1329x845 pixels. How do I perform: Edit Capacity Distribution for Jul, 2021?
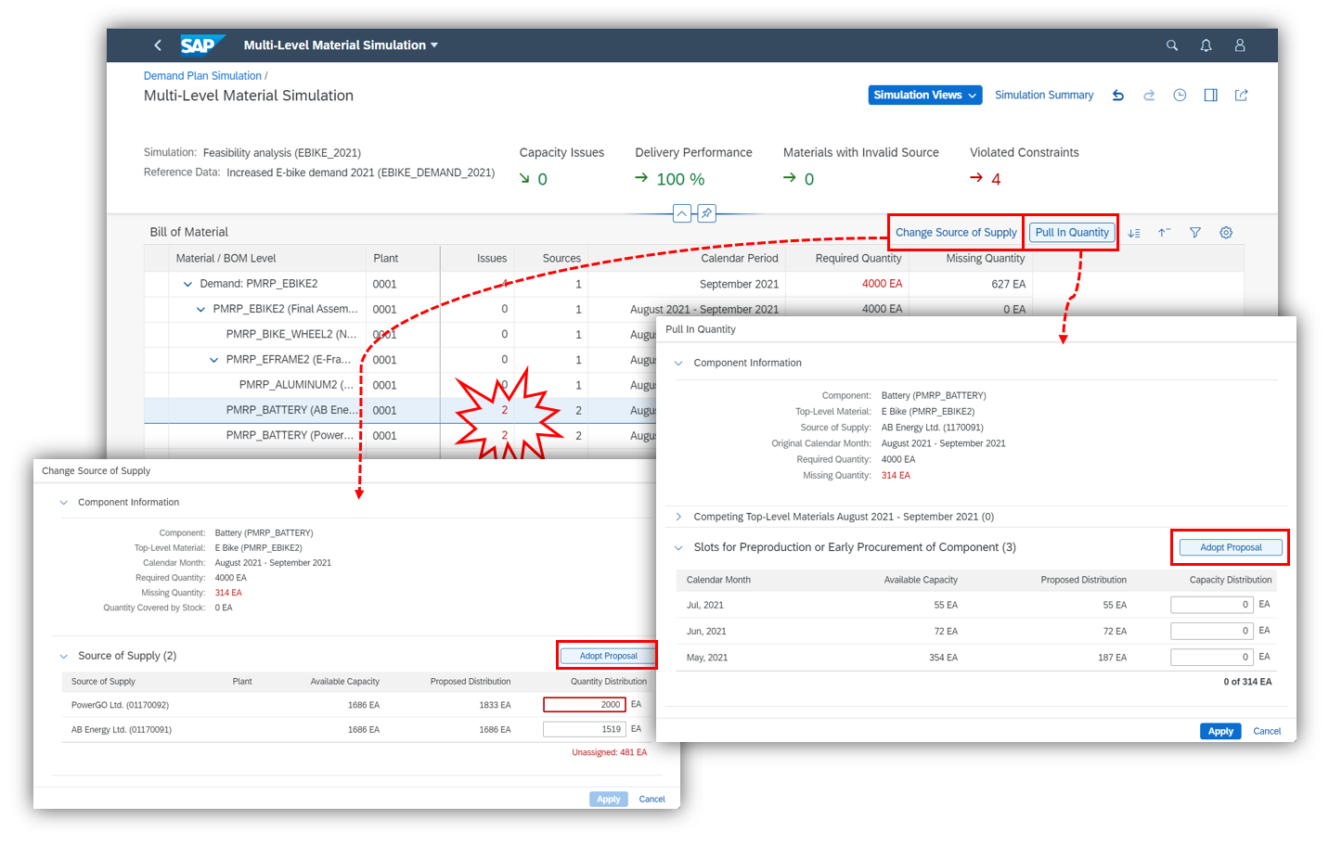(1212, 605)
